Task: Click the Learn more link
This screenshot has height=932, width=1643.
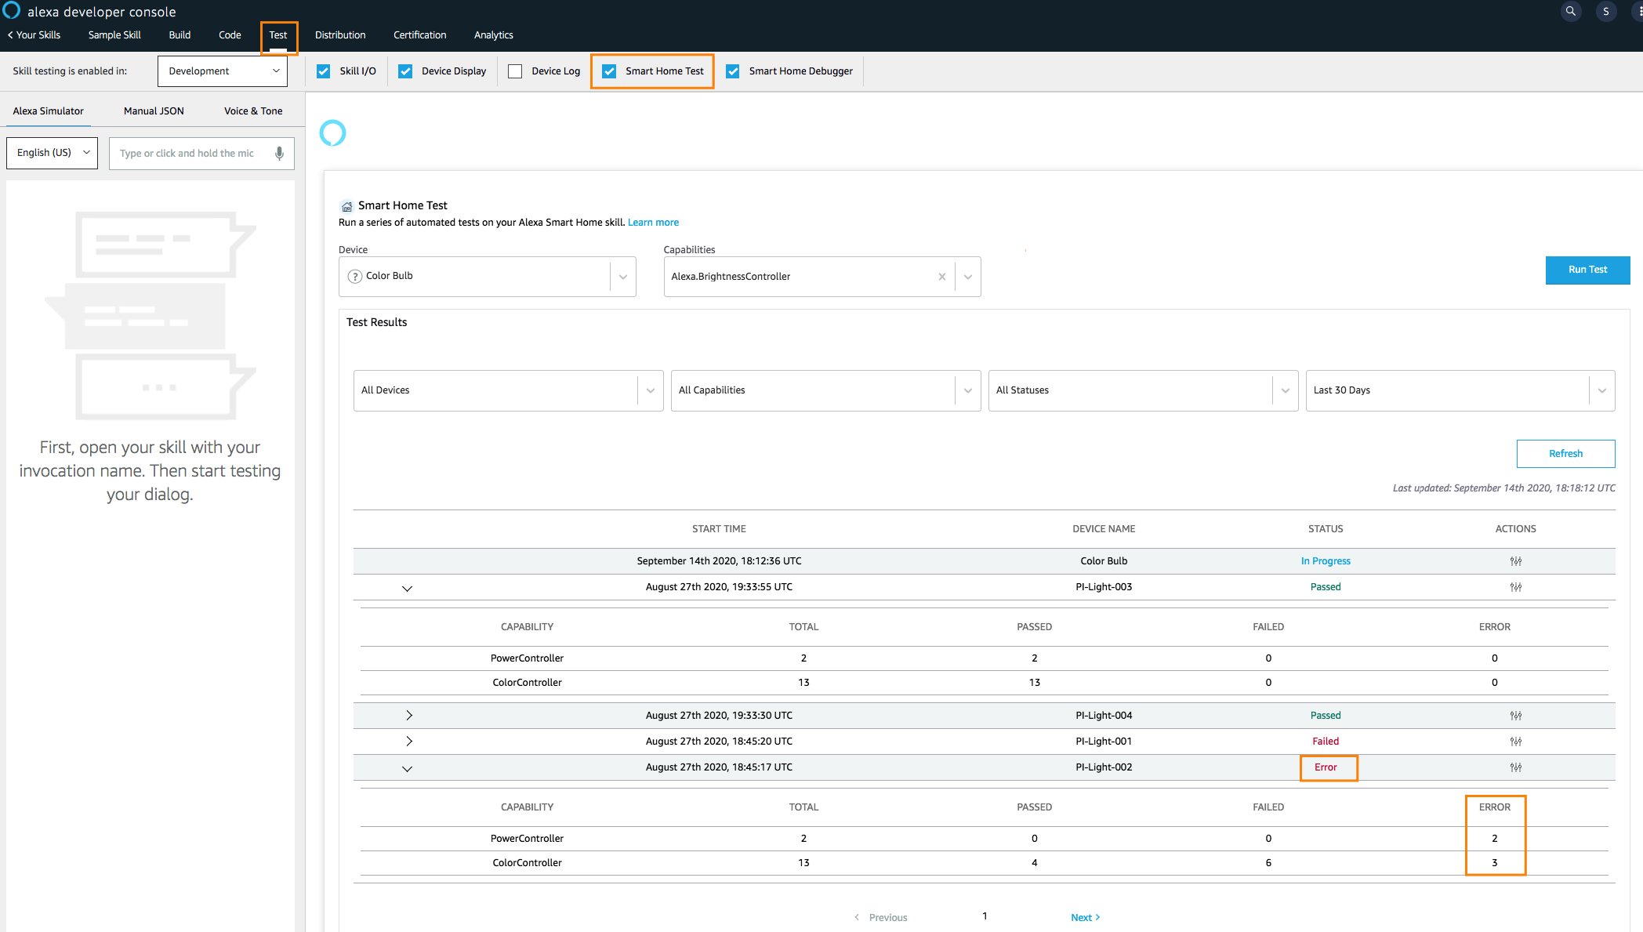Action: point(653,223)
